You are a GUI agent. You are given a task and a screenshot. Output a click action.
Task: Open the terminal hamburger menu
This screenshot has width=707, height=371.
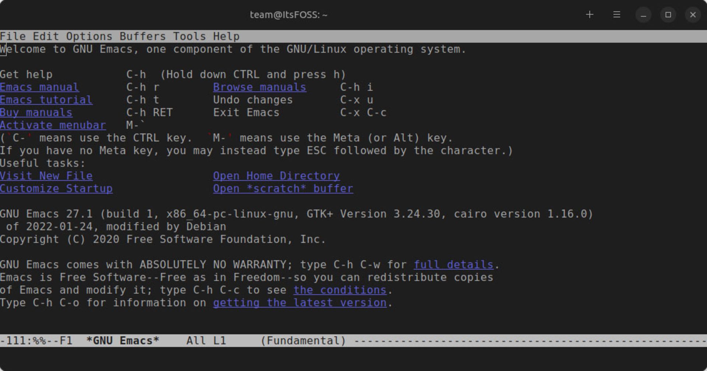pos(617,15)
